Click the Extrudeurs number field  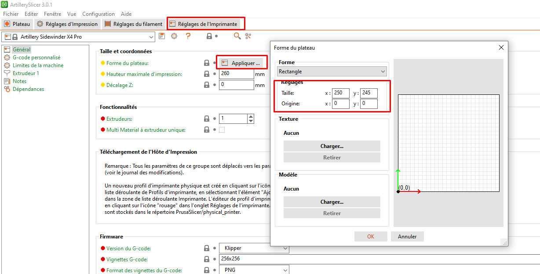point(233,119)
